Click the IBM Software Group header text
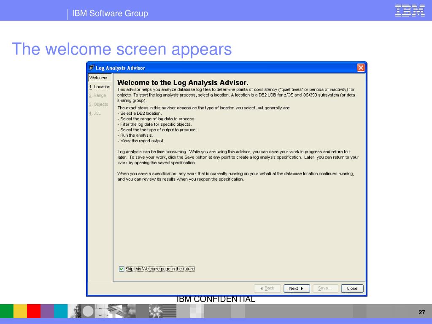Image resolution: width=432 pixels, height=324 pixels. click(x=110, y=13)
